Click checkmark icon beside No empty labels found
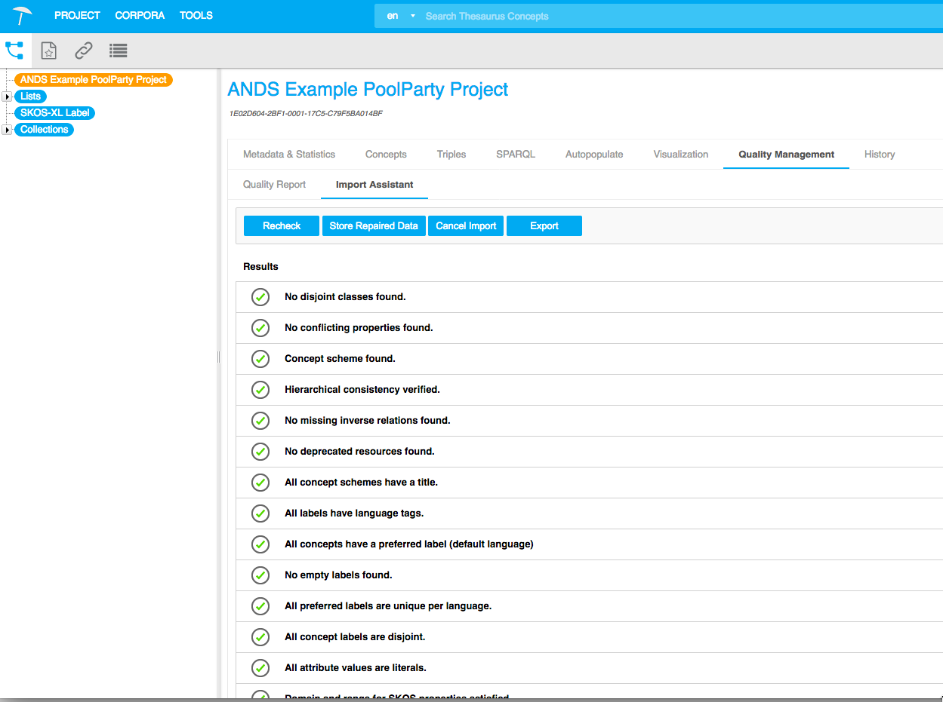The width and height of the screenshot is (943, 702). [260, 575]
